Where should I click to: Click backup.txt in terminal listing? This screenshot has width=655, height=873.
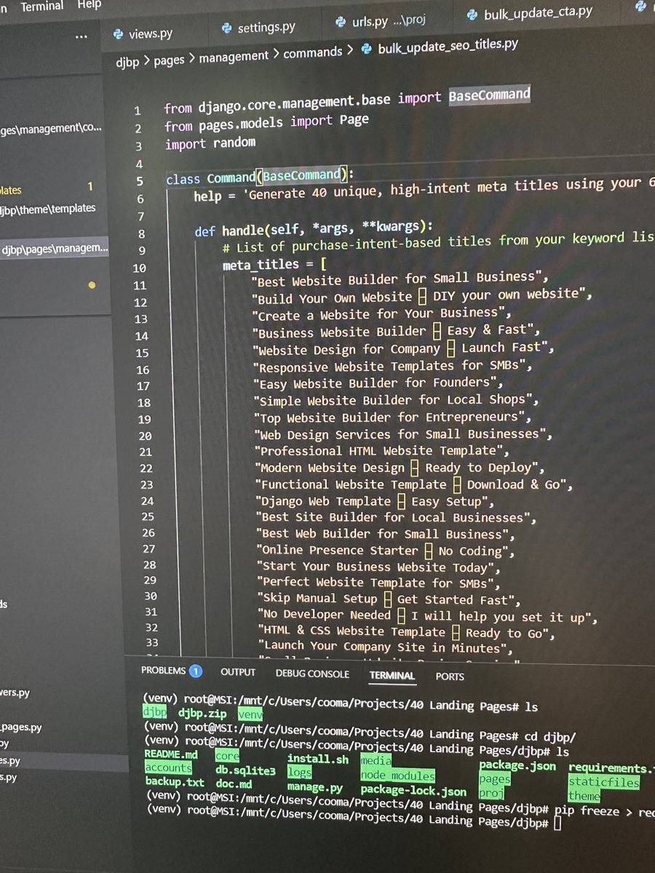click(175, 782)
